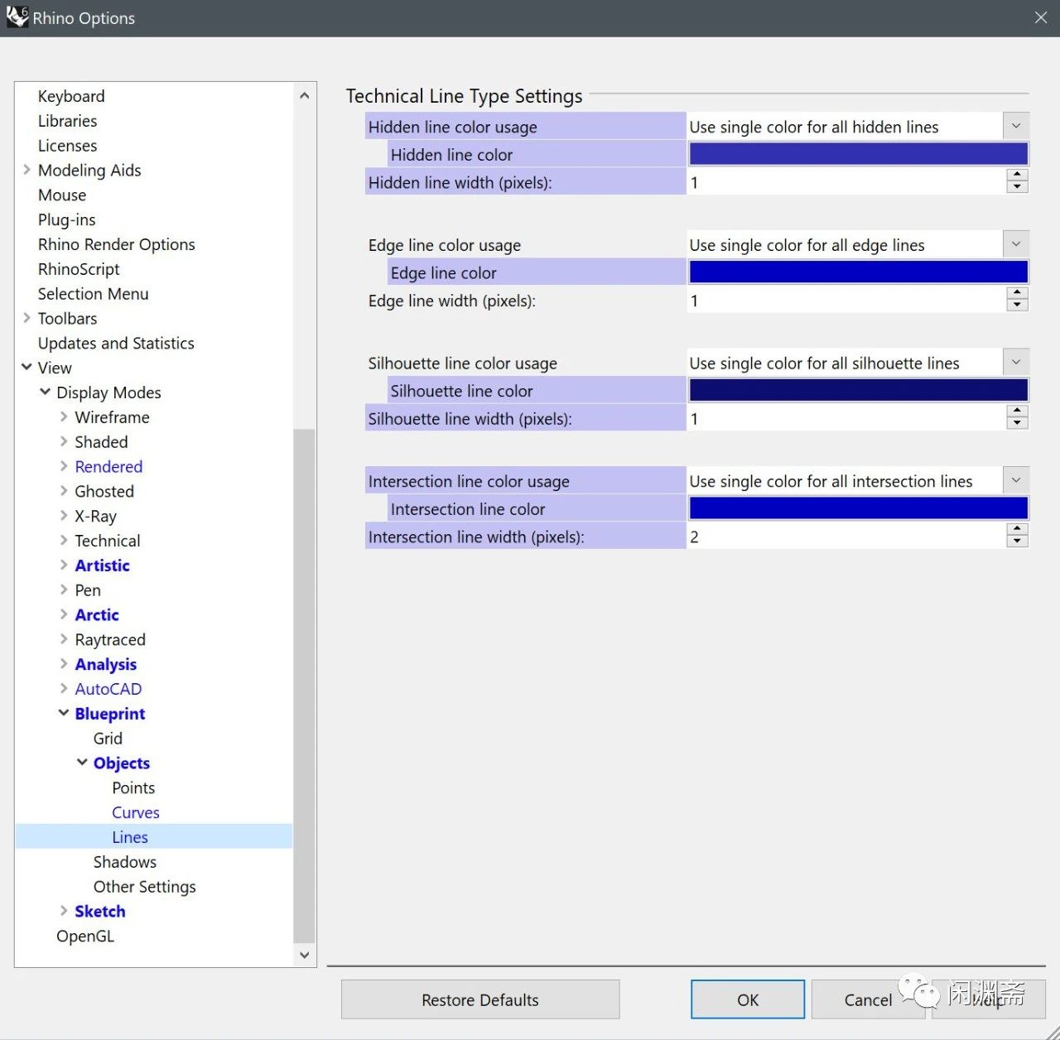Select OpenGL in the options tree
This screenshot has width=1060, height=1040.
point(85,936)
